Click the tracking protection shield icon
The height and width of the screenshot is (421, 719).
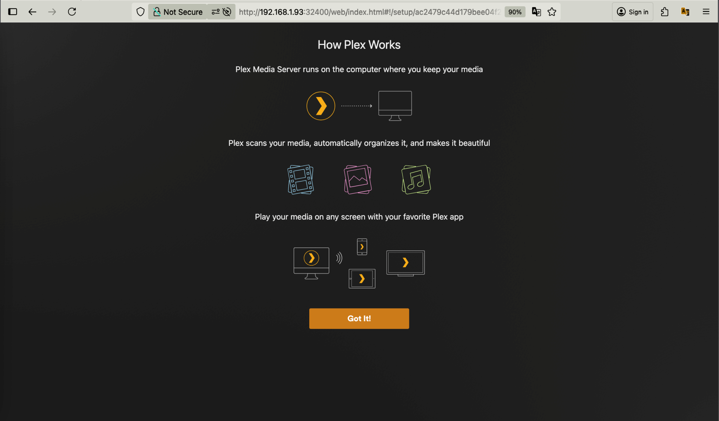pos(140,12)
